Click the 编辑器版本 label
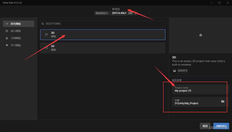Viewport: 232px width, 132px height. (x=102, y=13)
